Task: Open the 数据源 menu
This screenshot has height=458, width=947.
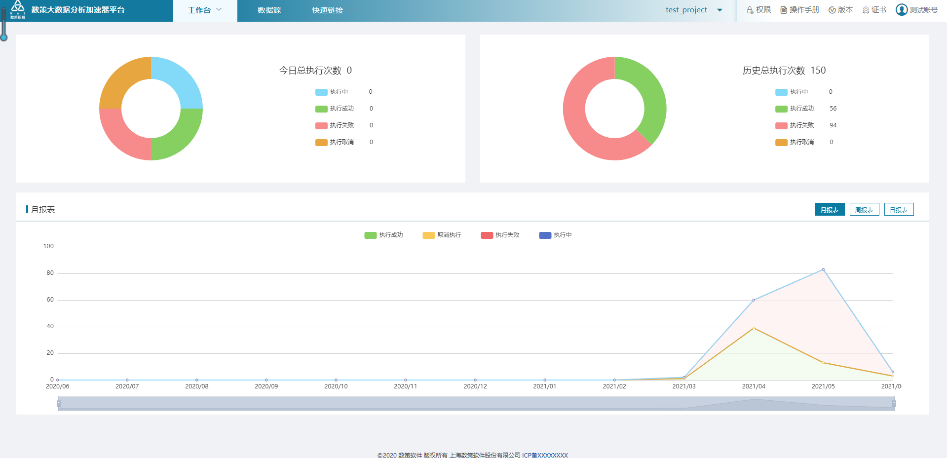Action: tap(269, 10)
